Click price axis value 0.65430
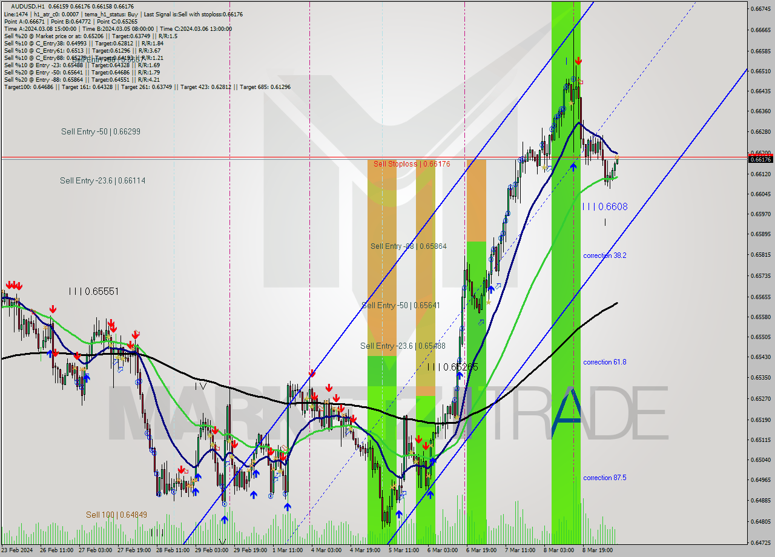This screenshot has height=557, width=775. coord(760,357)
